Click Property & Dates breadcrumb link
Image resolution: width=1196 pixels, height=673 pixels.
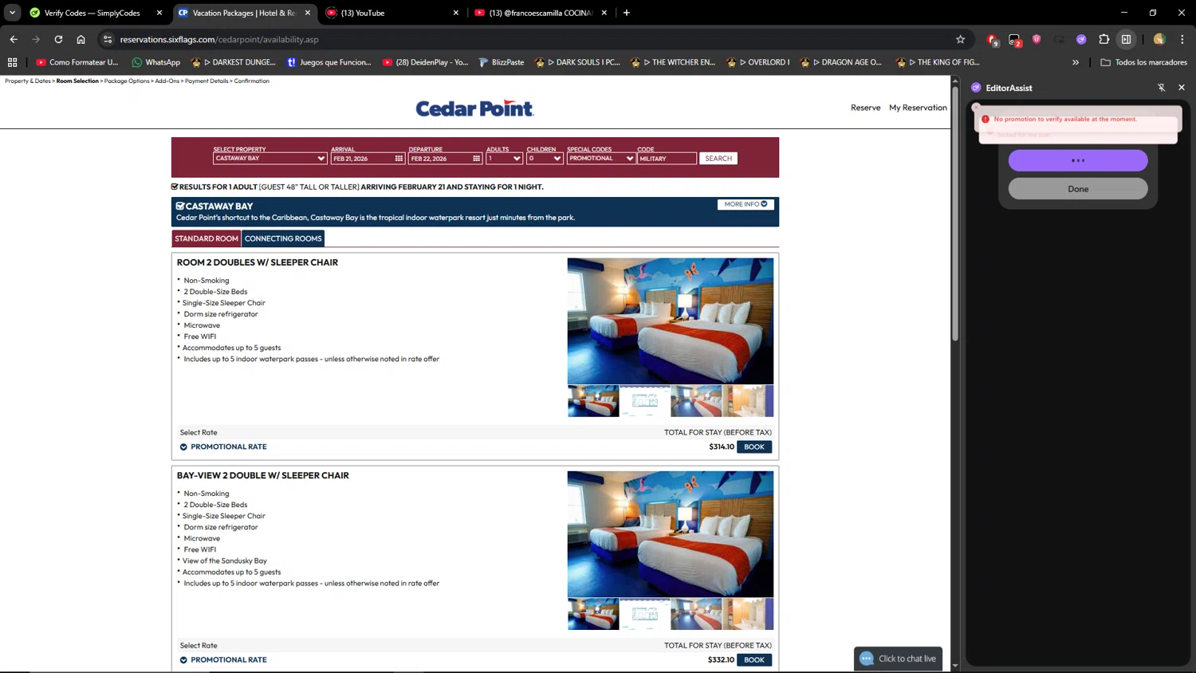pos(28,81)
